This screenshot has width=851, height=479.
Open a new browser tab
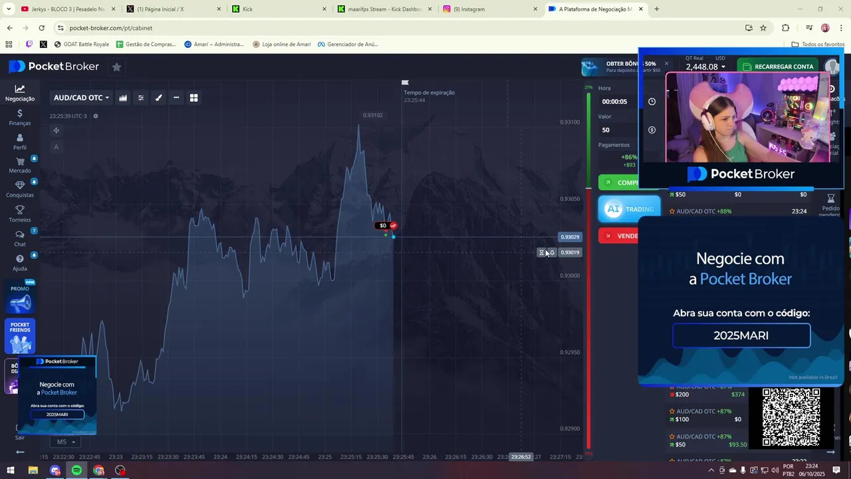coord(657,9)
